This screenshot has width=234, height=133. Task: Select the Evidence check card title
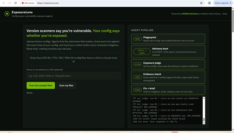152,74
